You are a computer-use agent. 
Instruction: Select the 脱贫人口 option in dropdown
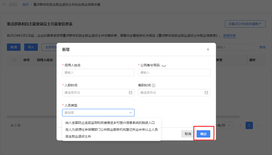[x=110, y=123]
